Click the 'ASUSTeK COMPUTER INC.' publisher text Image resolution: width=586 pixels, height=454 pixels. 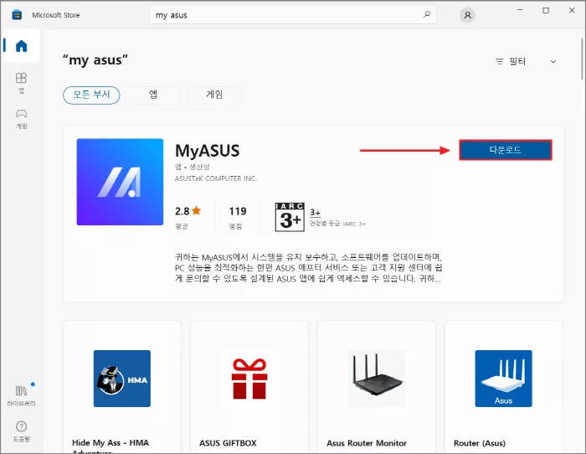[216, 178]
